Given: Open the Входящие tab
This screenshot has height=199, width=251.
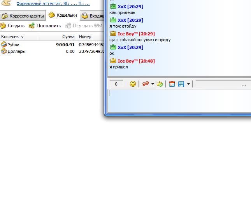Looking at the screenshot, I should [x=93, y=16].
